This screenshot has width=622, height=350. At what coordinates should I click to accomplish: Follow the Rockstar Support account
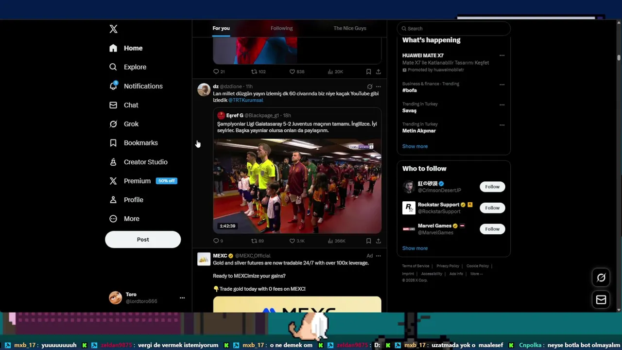[x=492, y=208]
